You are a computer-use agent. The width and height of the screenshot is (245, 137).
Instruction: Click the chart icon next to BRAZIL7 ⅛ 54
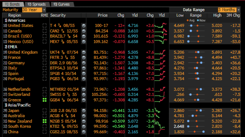coord(84,36)
